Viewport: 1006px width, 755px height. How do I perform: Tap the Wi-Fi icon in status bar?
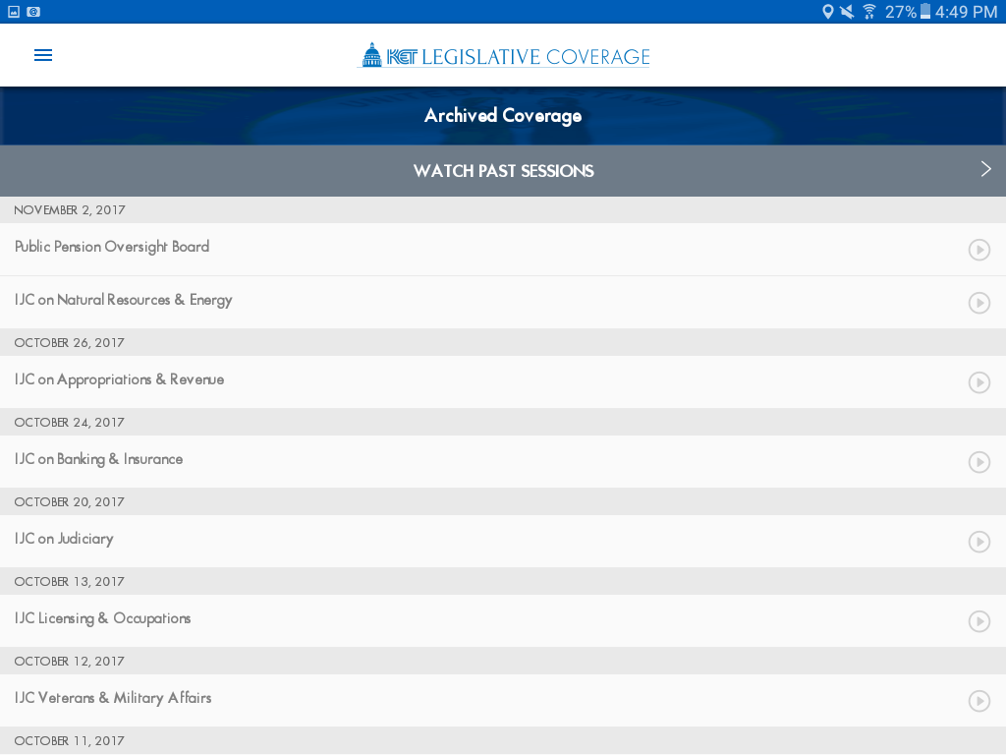pyautogui.click(x=869, y=12)
